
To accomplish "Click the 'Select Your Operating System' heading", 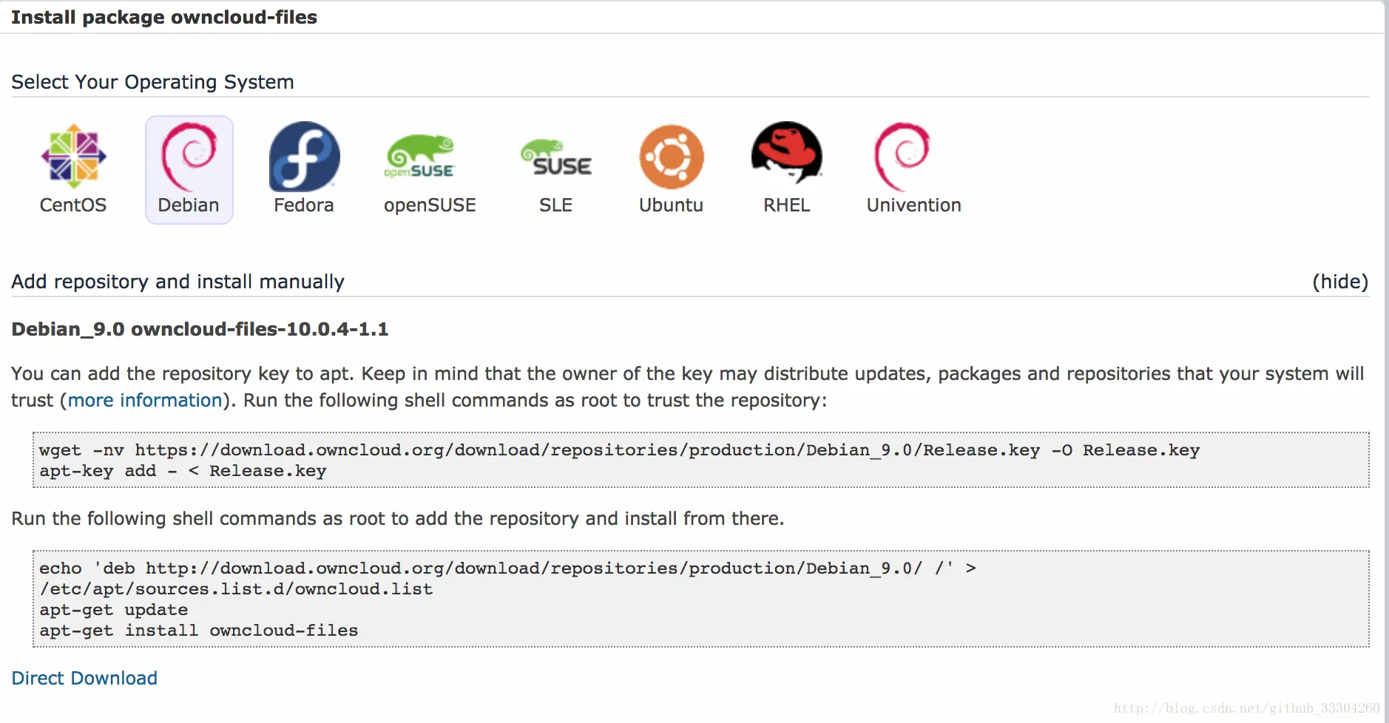I will (152, 82).
